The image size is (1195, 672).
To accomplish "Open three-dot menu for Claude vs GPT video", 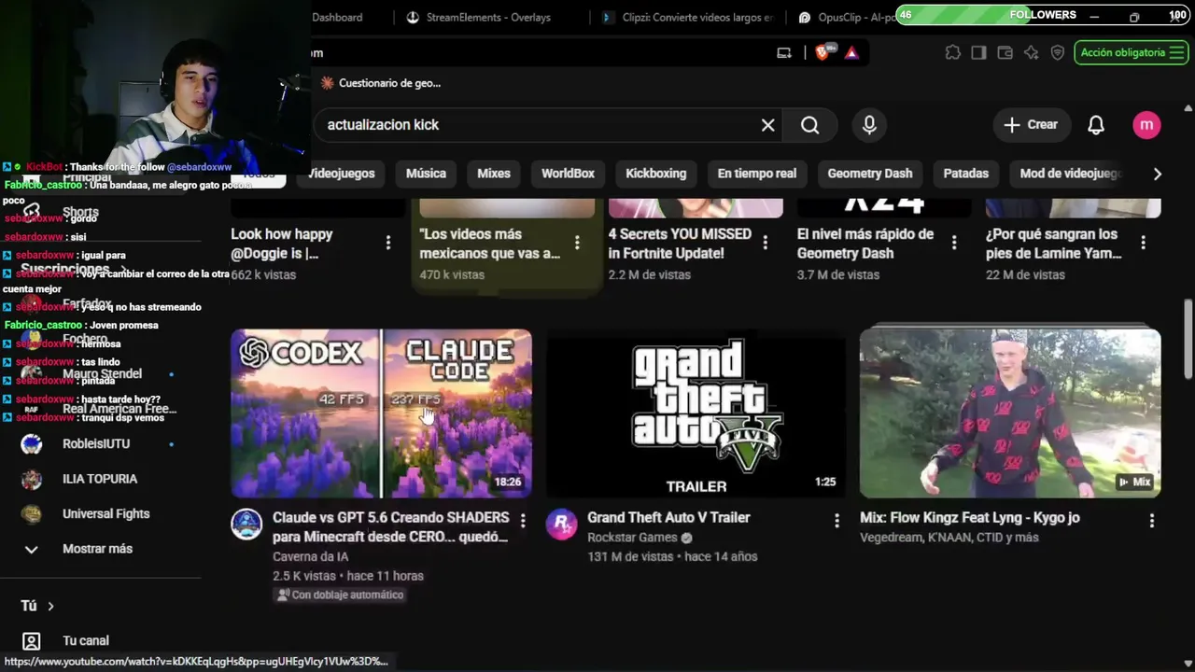I will click(x=523, y=520).
